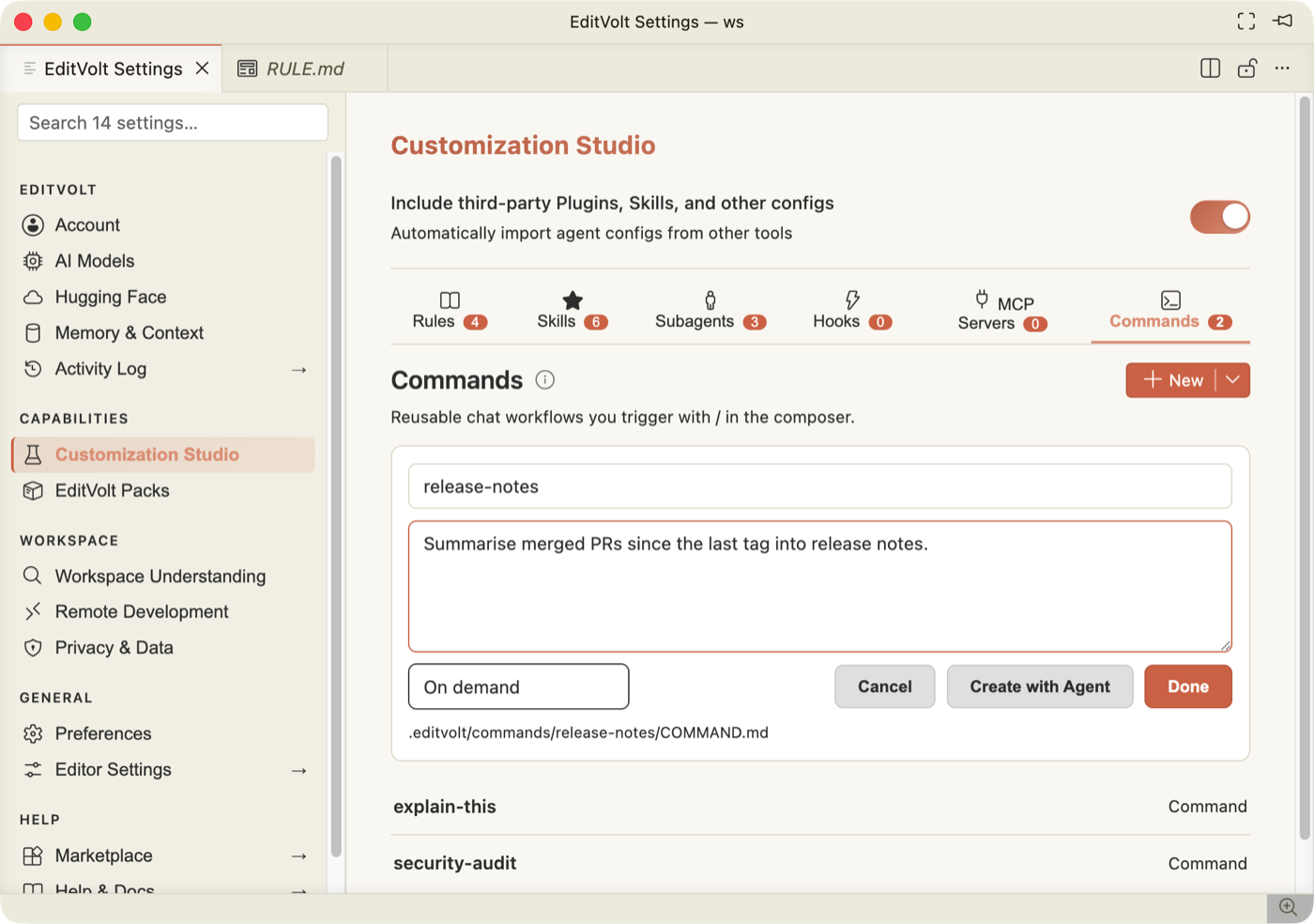Open Editor Settings using its arrow
This screenshot has height=924, width=1314.
(x=299, y=771)
